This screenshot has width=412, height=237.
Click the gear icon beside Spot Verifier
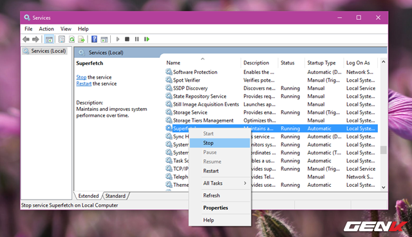coord(169,80)
